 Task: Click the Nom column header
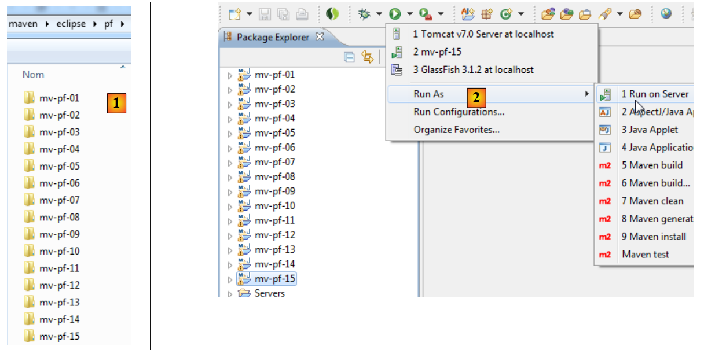(x=33, y=75)
